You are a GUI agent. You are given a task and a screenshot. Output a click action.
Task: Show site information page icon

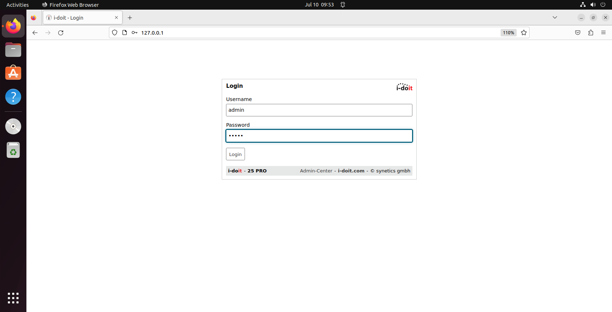(125, 32)
